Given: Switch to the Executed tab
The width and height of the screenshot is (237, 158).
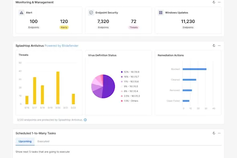Looking at the screenshot, I should coord(43,142).
